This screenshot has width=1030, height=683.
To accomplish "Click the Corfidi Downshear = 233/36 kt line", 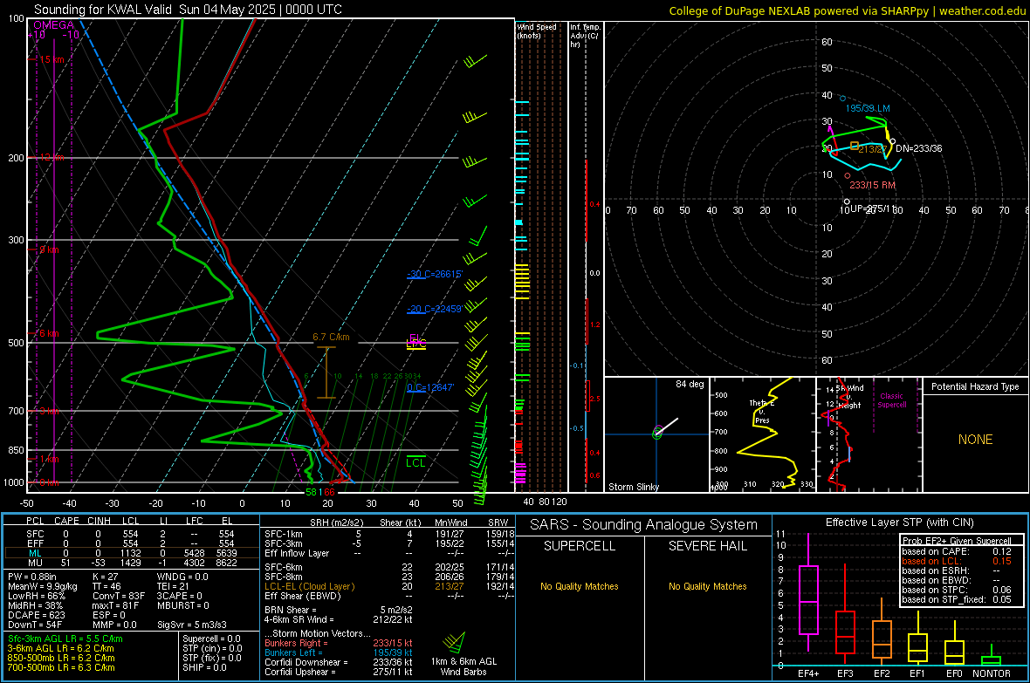I will coord(339,663).
